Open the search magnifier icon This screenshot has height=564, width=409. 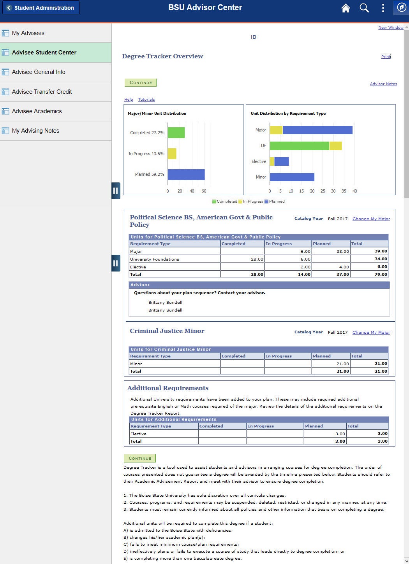point(364,8)
